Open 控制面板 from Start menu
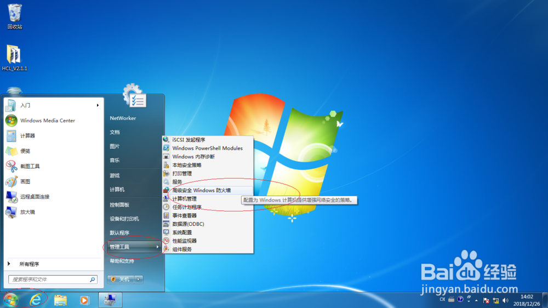This screenshot has height=308, width=548. 119,205
